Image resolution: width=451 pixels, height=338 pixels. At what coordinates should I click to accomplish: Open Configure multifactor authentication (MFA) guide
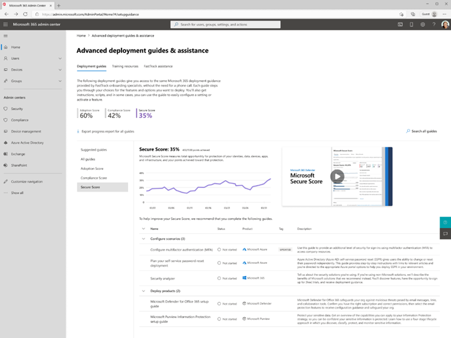182,250
